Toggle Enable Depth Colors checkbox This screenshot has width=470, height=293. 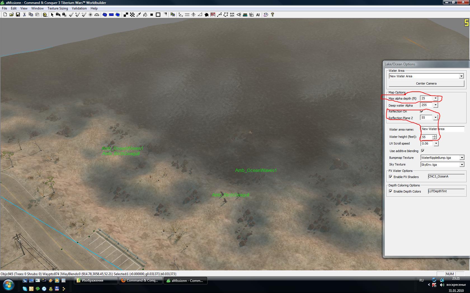pos(391,191)
